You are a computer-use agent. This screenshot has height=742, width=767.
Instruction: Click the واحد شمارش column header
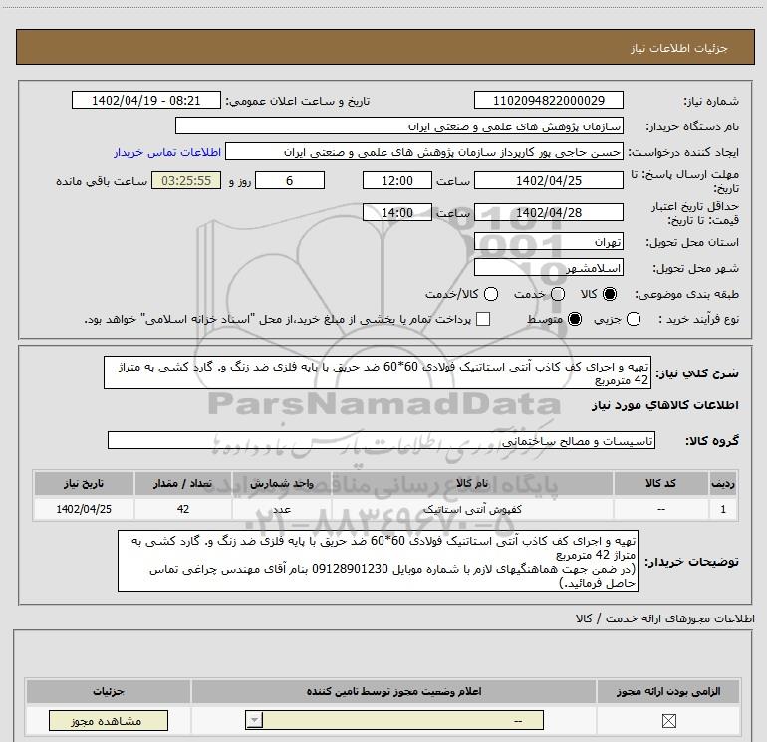click(x=282, y=483)
